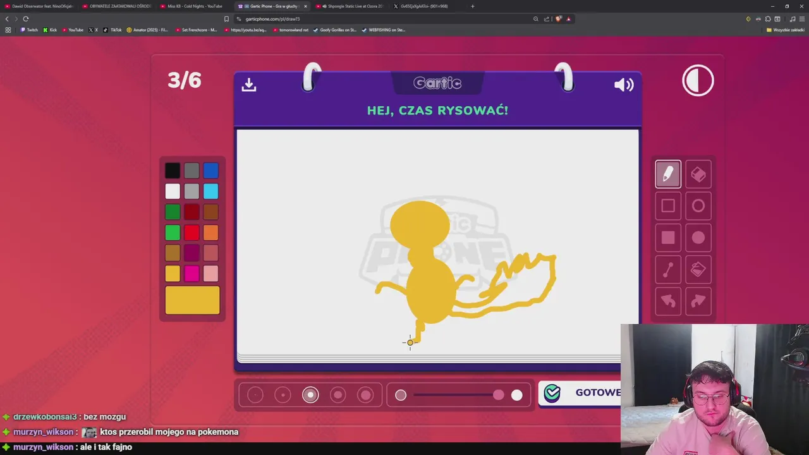The height and width of the screenshot is (455, 809).
Task: Pick the hot pink color swatch
Action: 192,273
